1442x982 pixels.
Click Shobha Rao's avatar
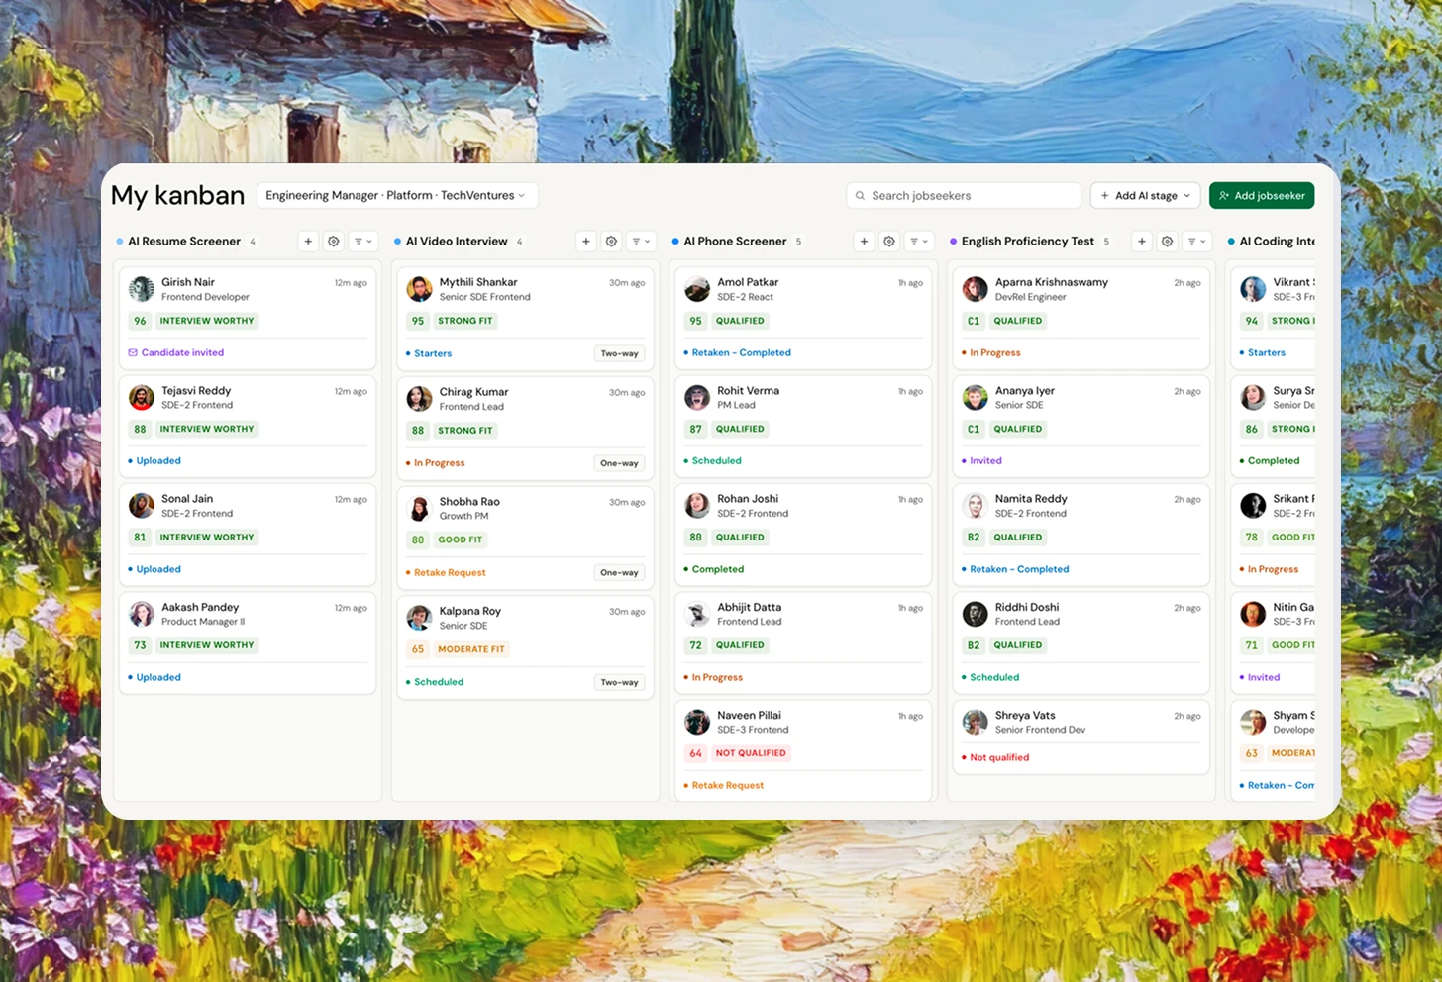click(420, 509)
